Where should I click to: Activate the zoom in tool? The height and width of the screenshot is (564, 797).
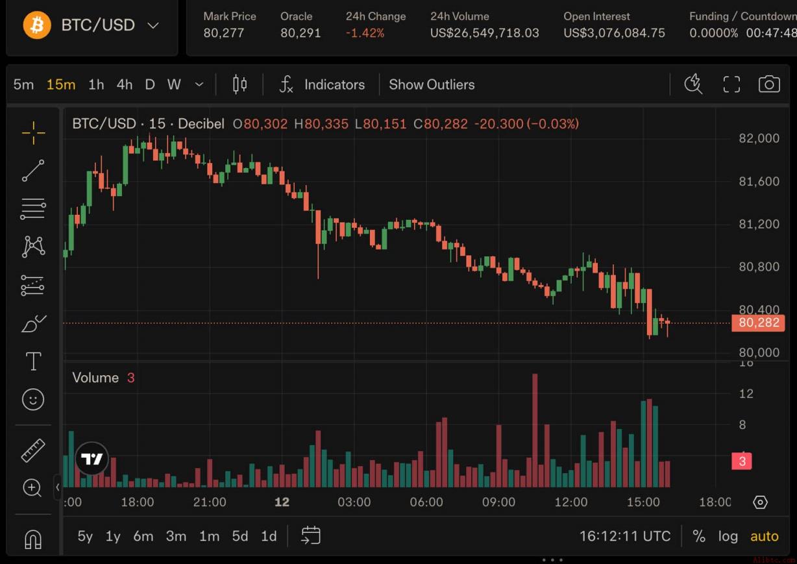point(32,488)
